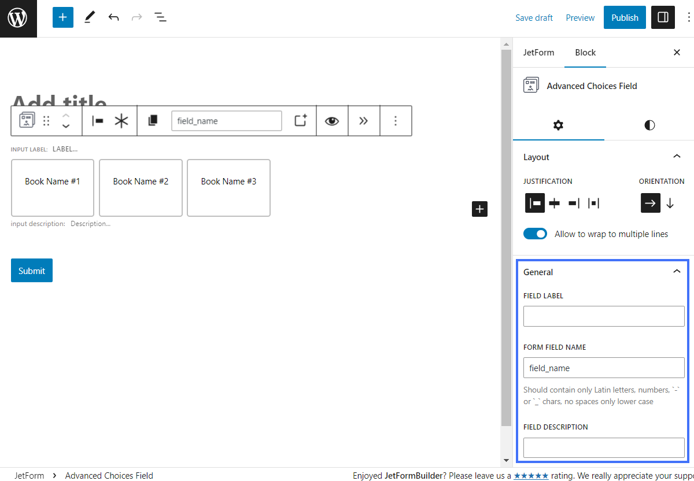Click the add-item square plus icon in toolbar
The image size is (694, 481).
tap(301, 121)
